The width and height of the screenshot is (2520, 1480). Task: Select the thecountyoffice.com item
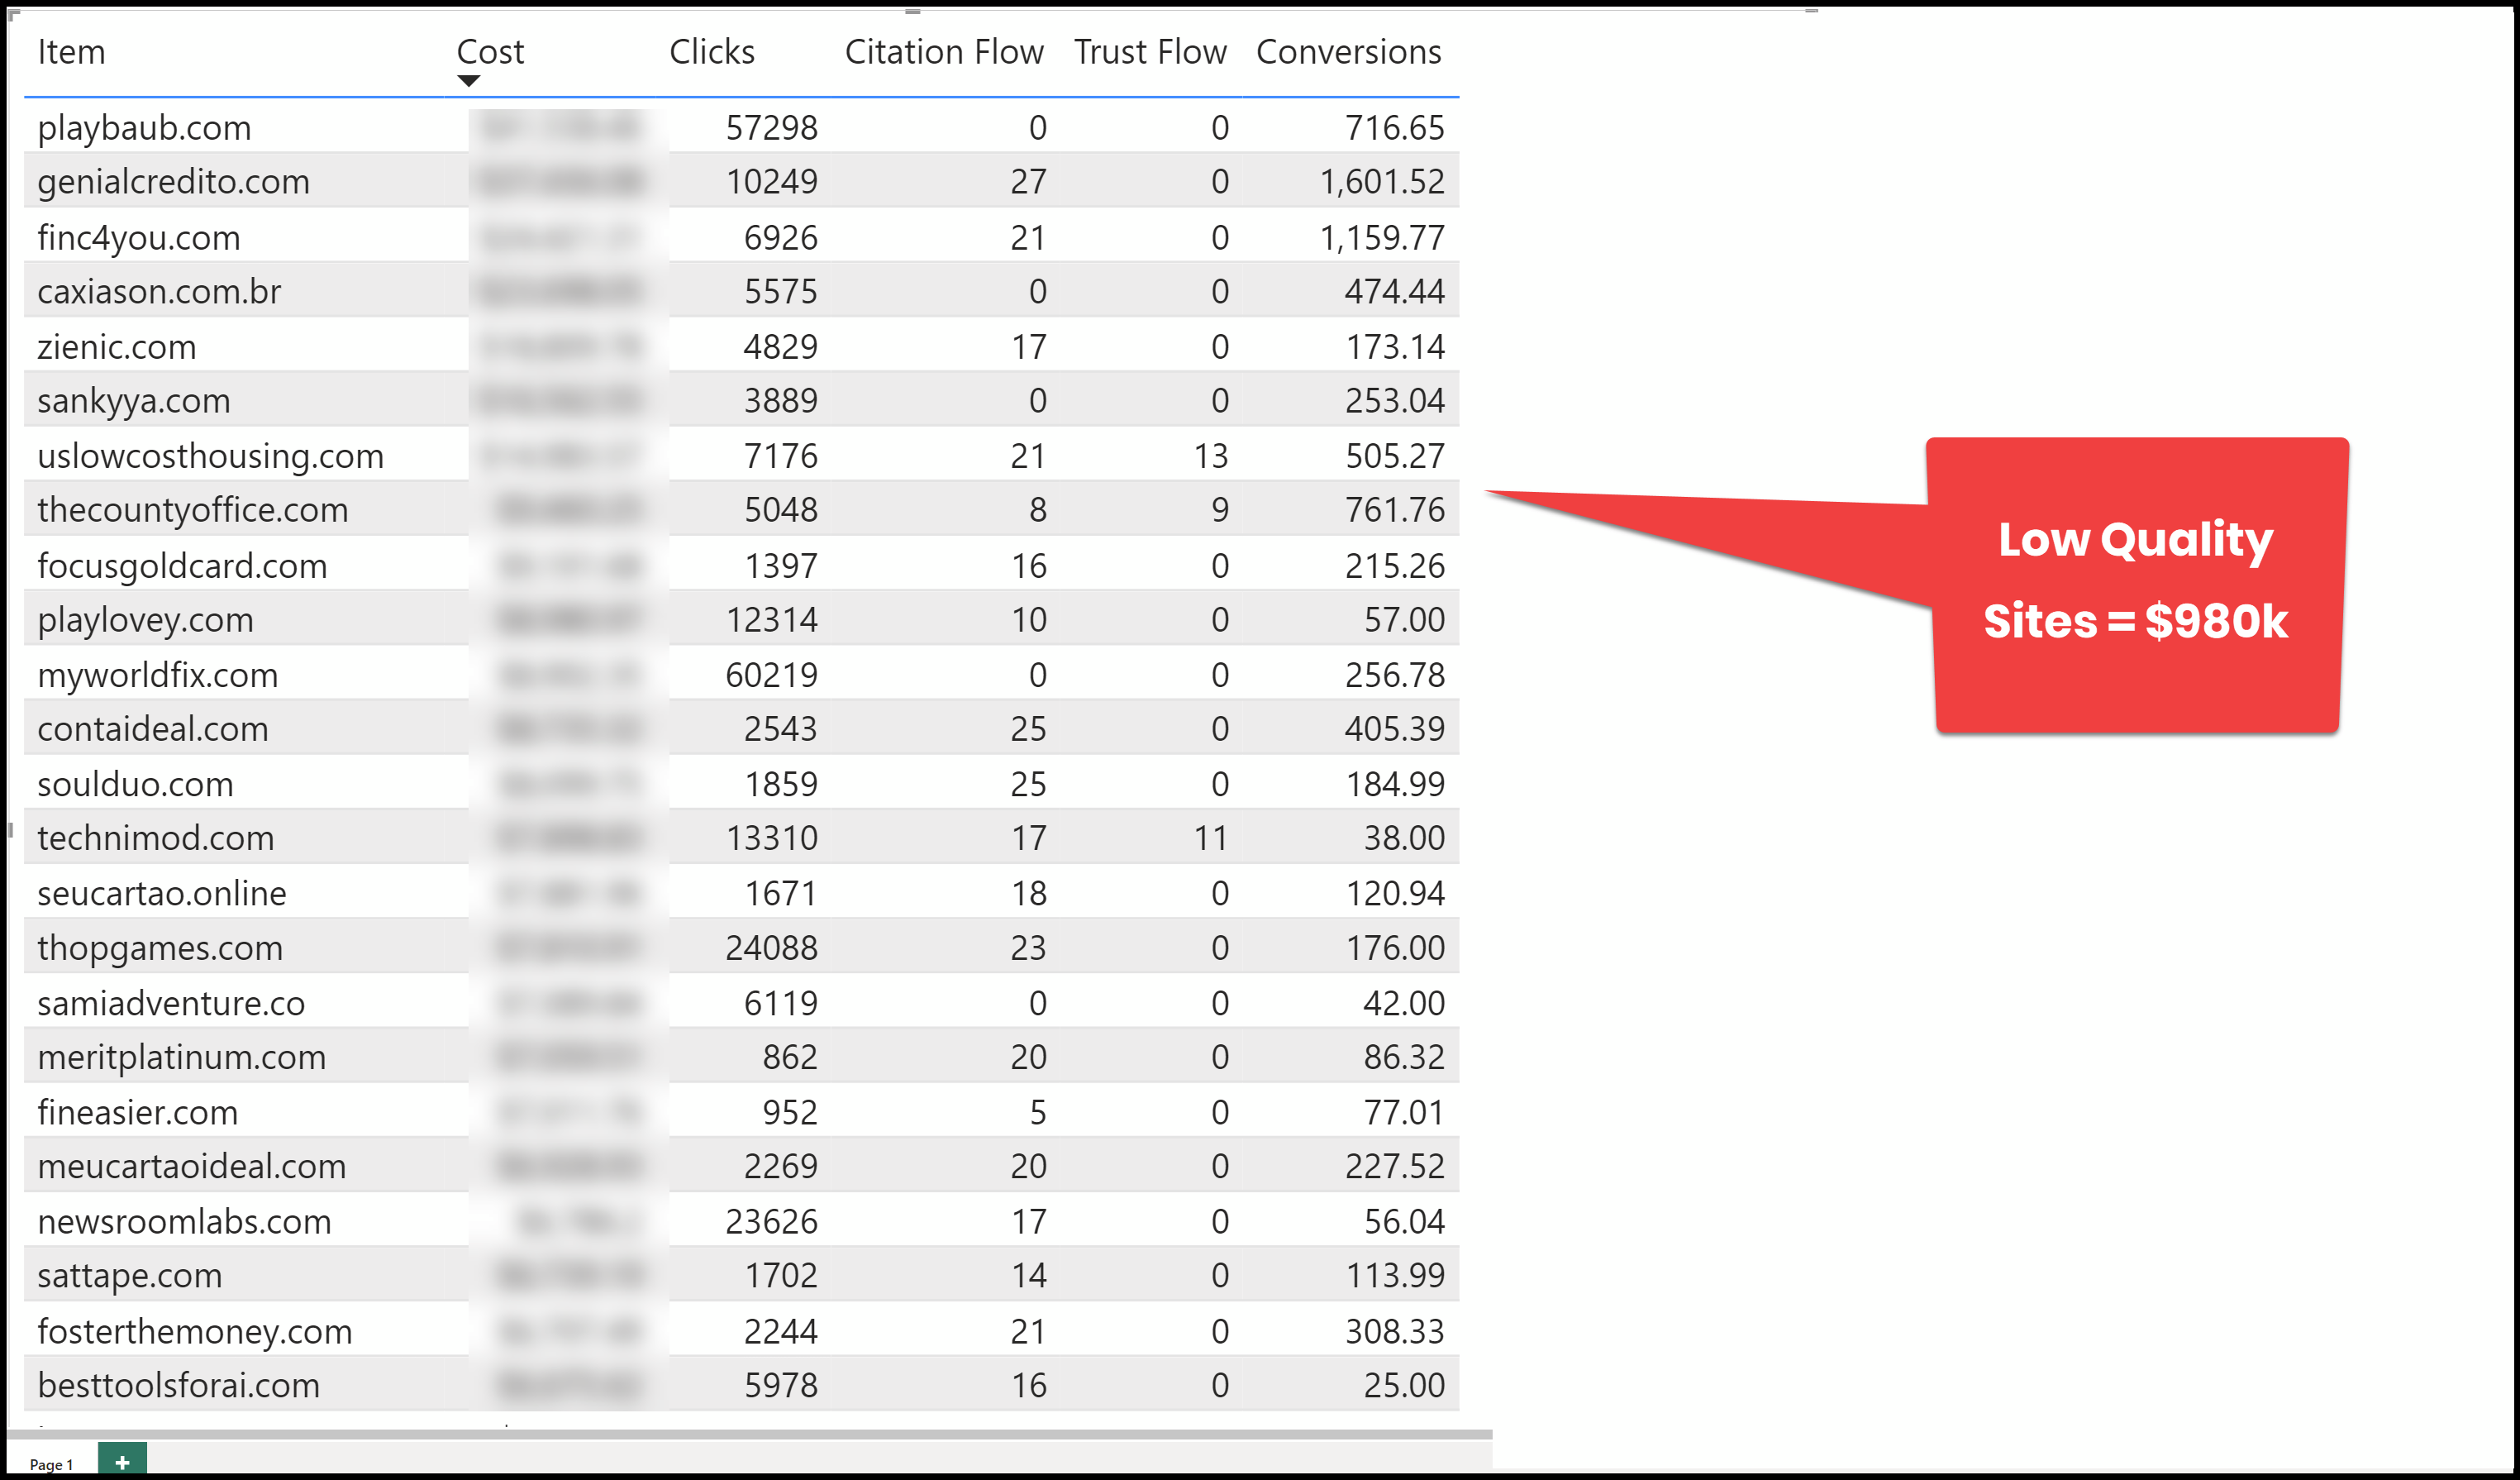[x=192, y=510]
